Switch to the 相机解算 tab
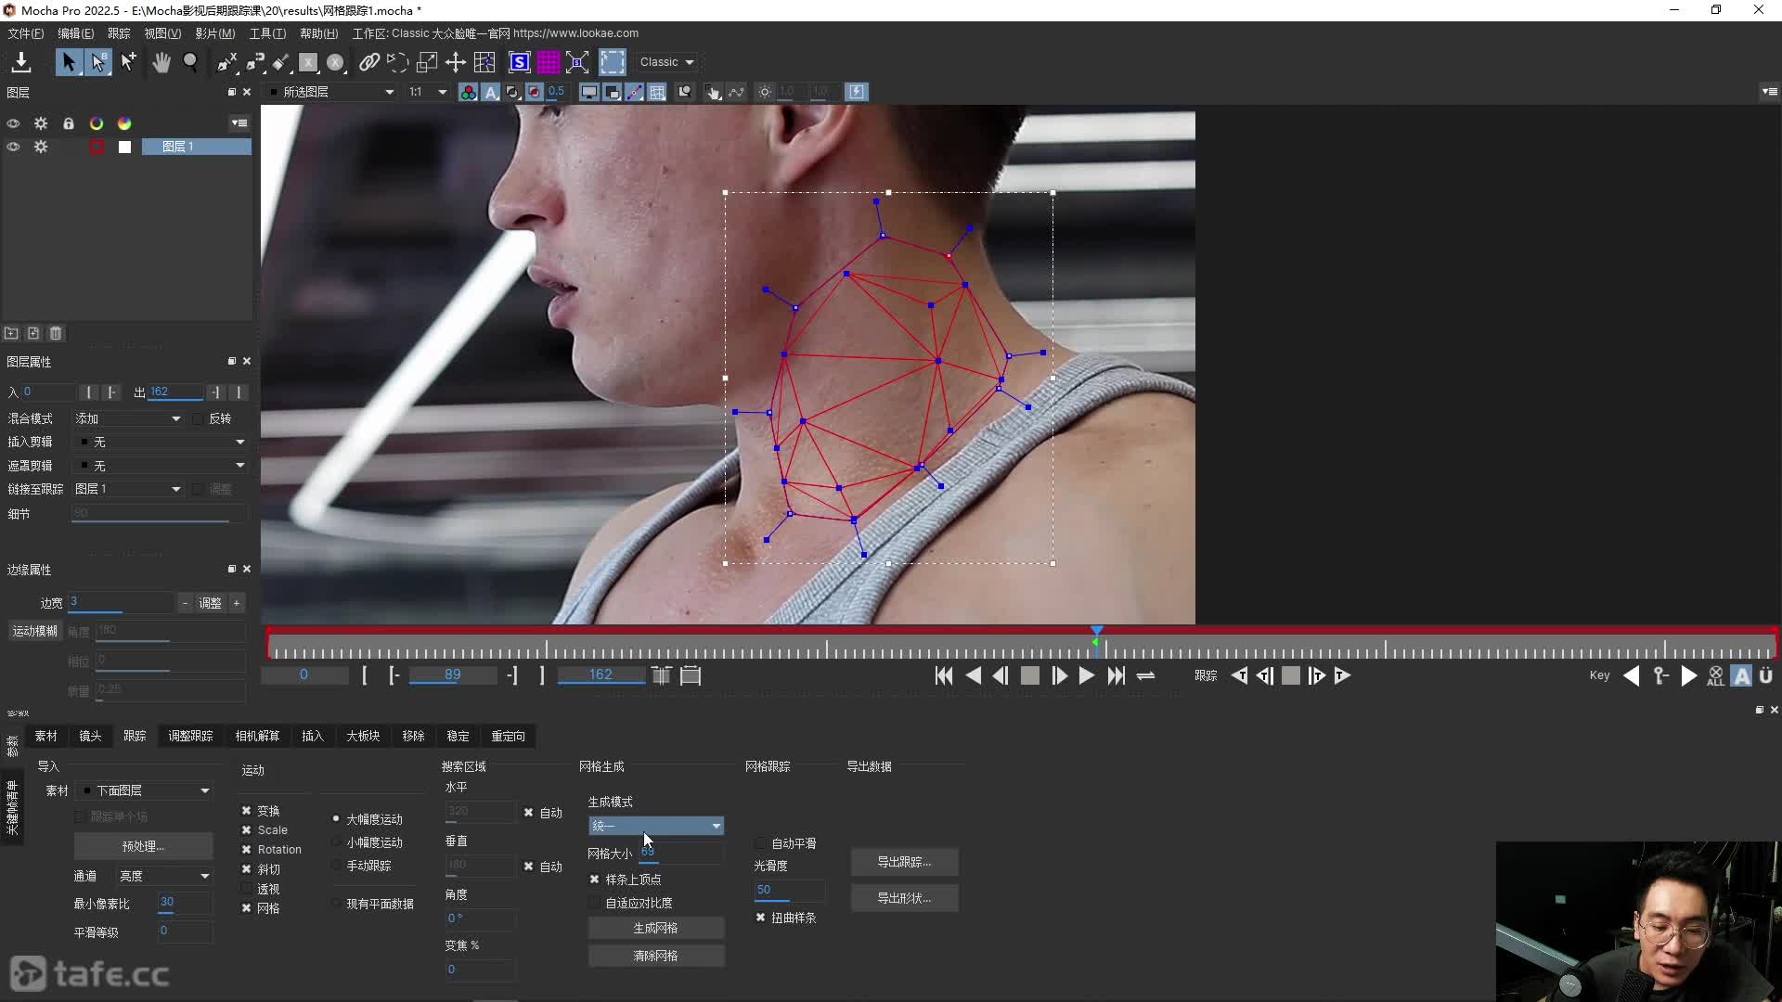 (257, 736)
